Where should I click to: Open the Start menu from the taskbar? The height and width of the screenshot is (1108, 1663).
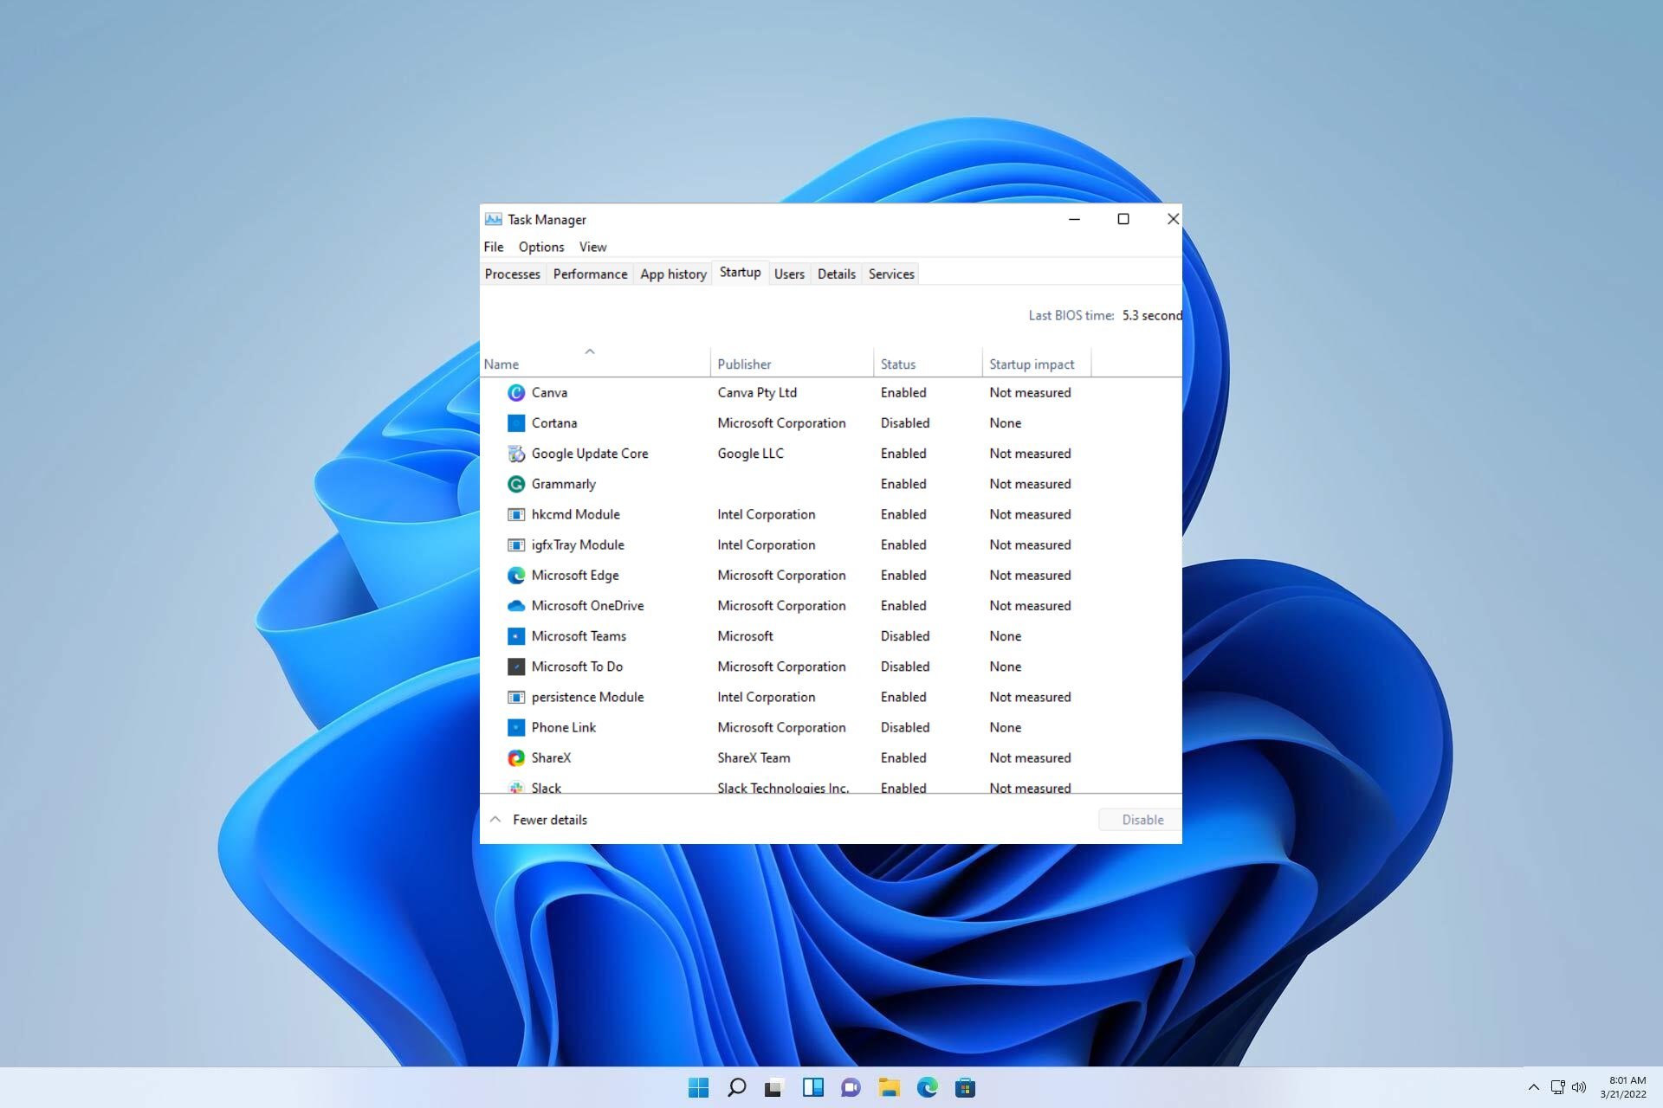[698, 1087]
